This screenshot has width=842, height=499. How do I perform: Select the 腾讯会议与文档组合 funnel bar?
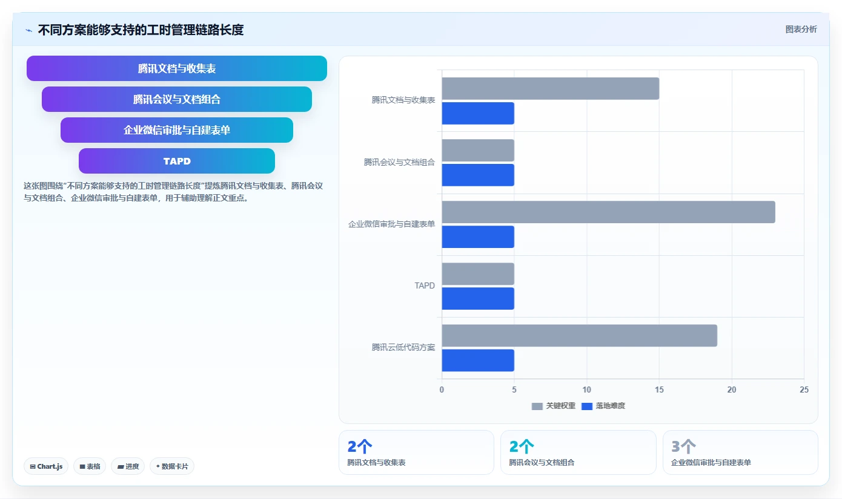177,99
